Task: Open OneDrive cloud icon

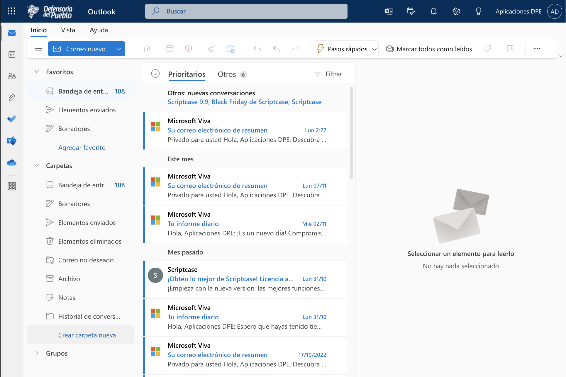Action: (12, 163)
